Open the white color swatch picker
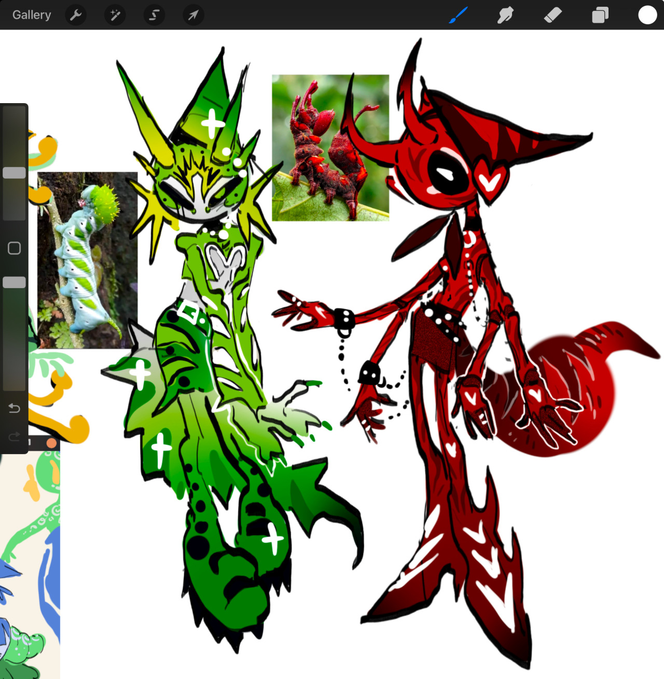The height and width of the screenshot is (679, 664). click(x=647, y=15)
